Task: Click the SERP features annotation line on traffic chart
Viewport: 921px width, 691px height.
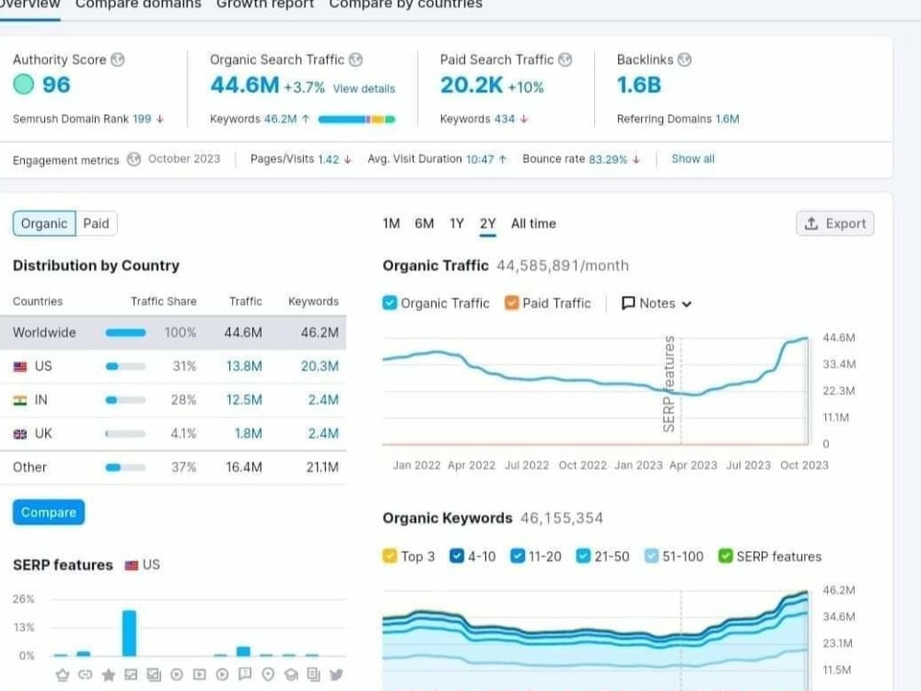Action: [x=682, y=391]
